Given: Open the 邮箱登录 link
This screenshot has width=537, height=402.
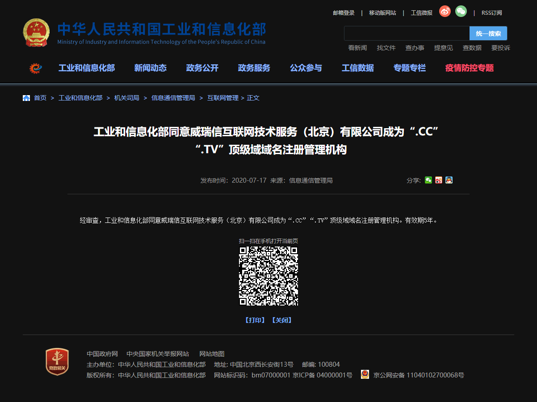Looking at the screenshot, I should [344, 13].
